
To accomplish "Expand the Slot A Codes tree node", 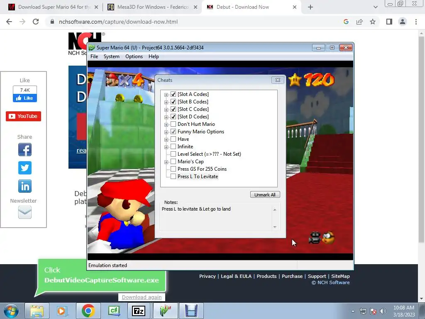I will pos(166,95).
